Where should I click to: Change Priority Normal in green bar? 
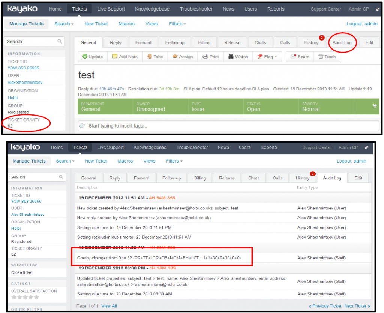tap(327, 107)
